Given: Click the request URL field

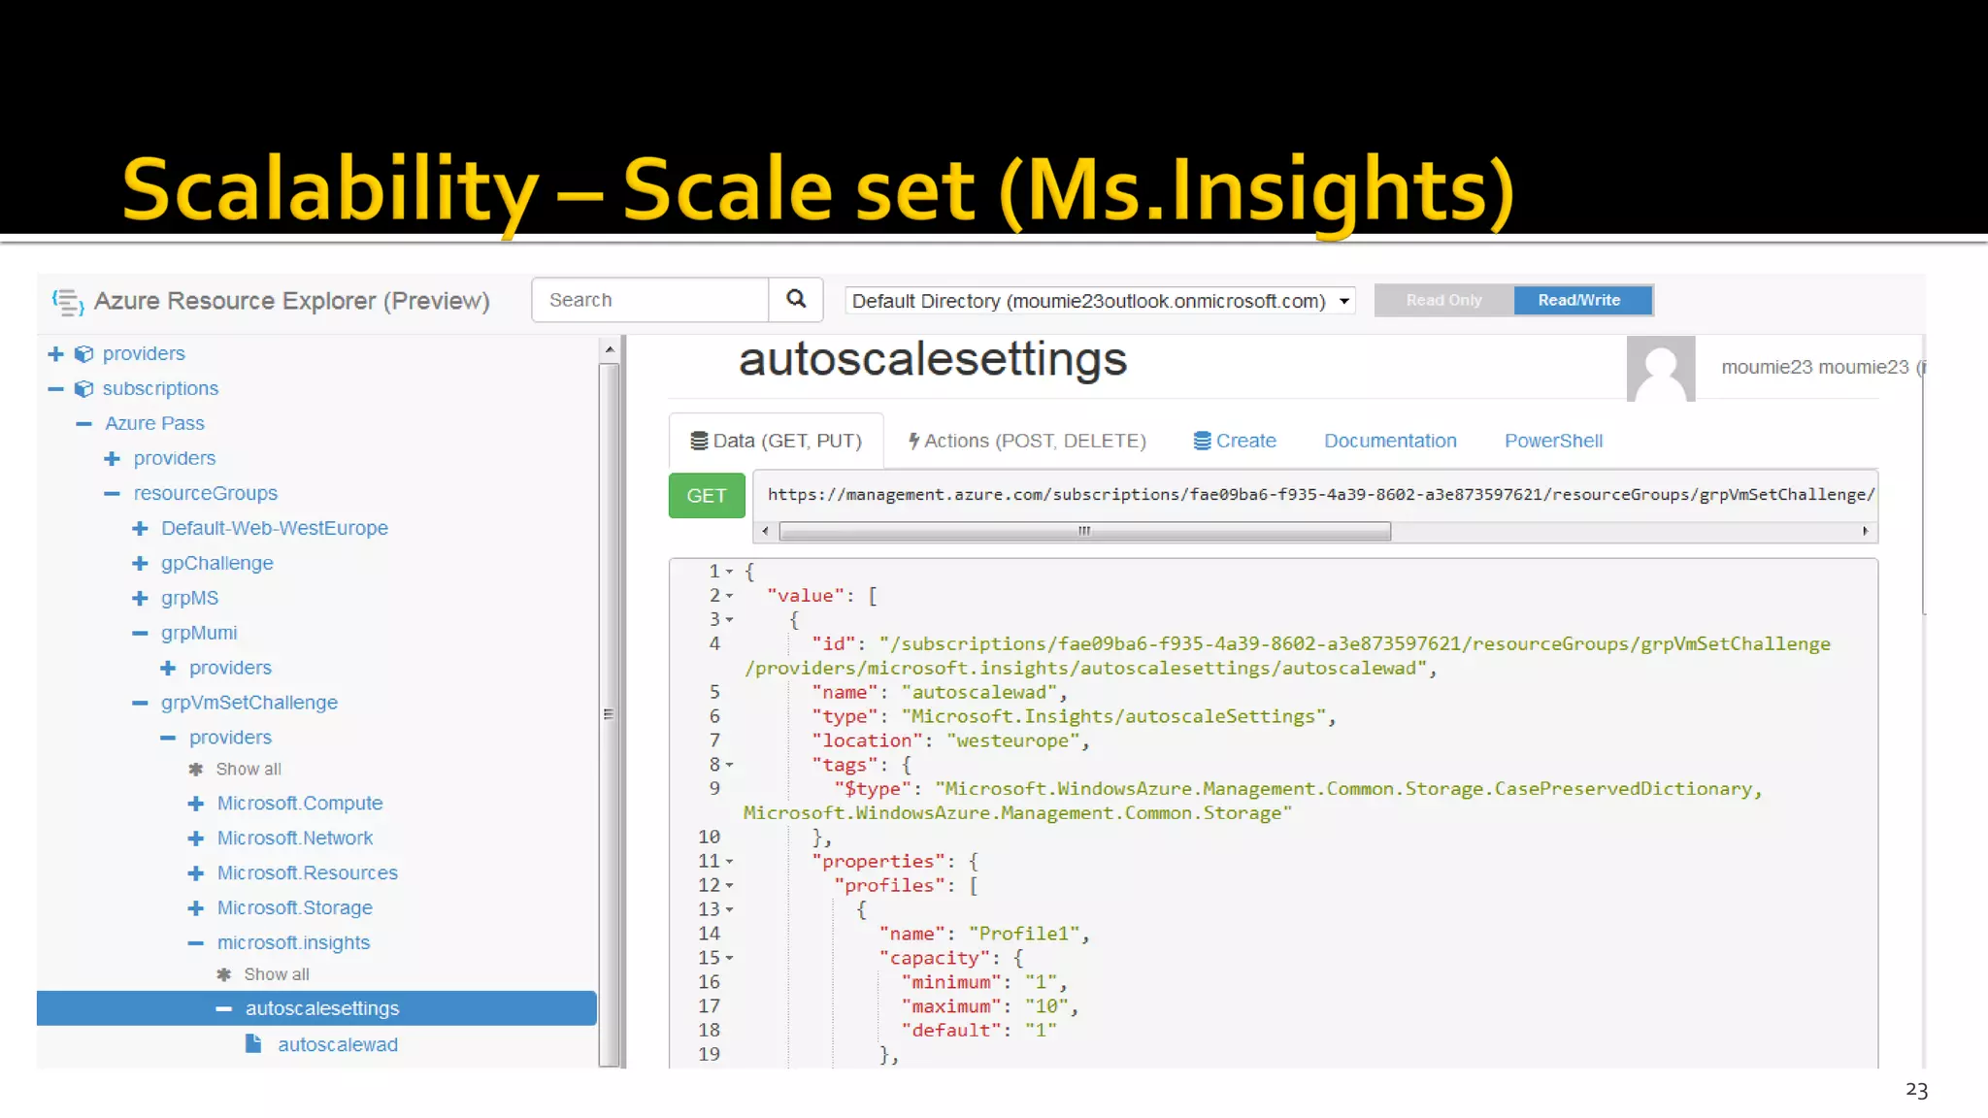Looking at the screenshot, I should click(x=1316, y=495).
